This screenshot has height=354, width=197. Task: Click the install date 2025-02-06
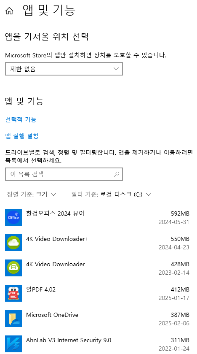point(174,323)
